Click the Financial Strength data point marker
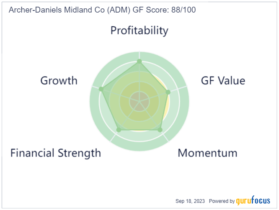 pos(119,130)
